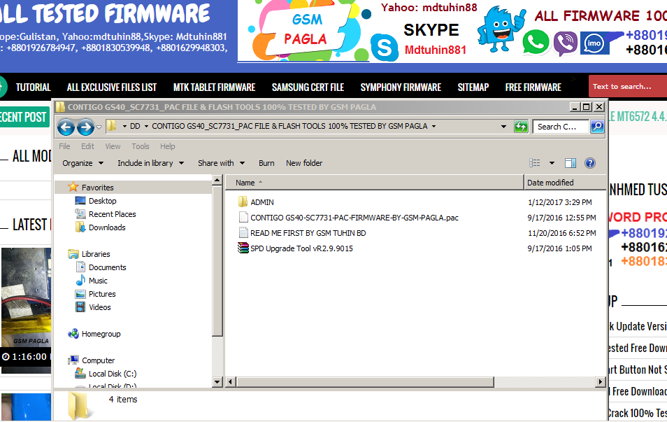
Task: Click the website 'Text to search' field
Action: tap(628, 87)
